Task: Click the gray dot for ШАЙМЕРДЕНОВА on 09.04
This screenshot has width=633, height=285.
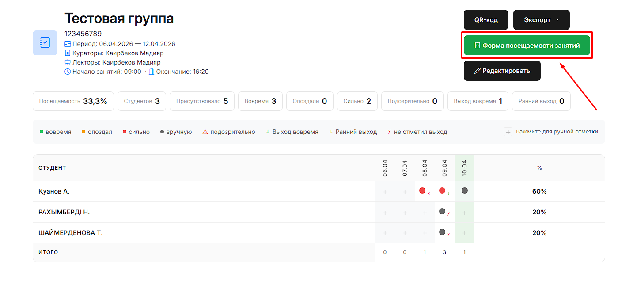Action: 442,232
